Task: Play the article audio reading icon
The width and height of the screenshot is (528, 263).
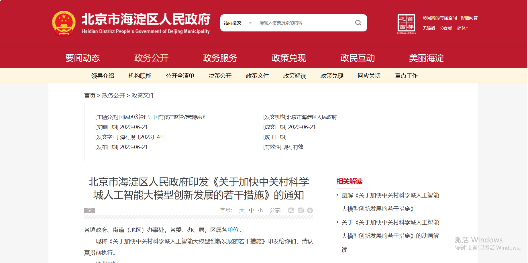Action: pyautogui.click(x=89, y=211)
